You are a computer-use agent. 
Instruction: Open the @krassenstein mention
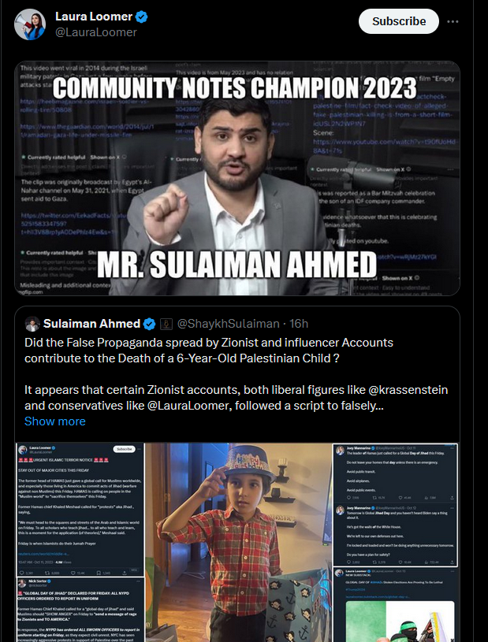pyautogui.click(x=408, y=390)
